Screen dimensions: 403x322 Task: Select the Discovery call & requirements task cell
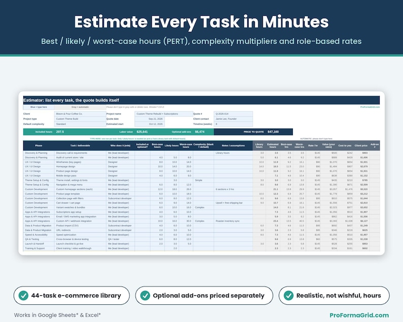point(80,153)
